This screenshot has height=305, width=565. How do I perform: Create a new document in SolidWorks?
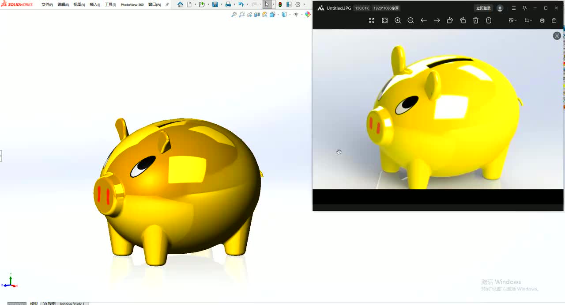[189, 4]
